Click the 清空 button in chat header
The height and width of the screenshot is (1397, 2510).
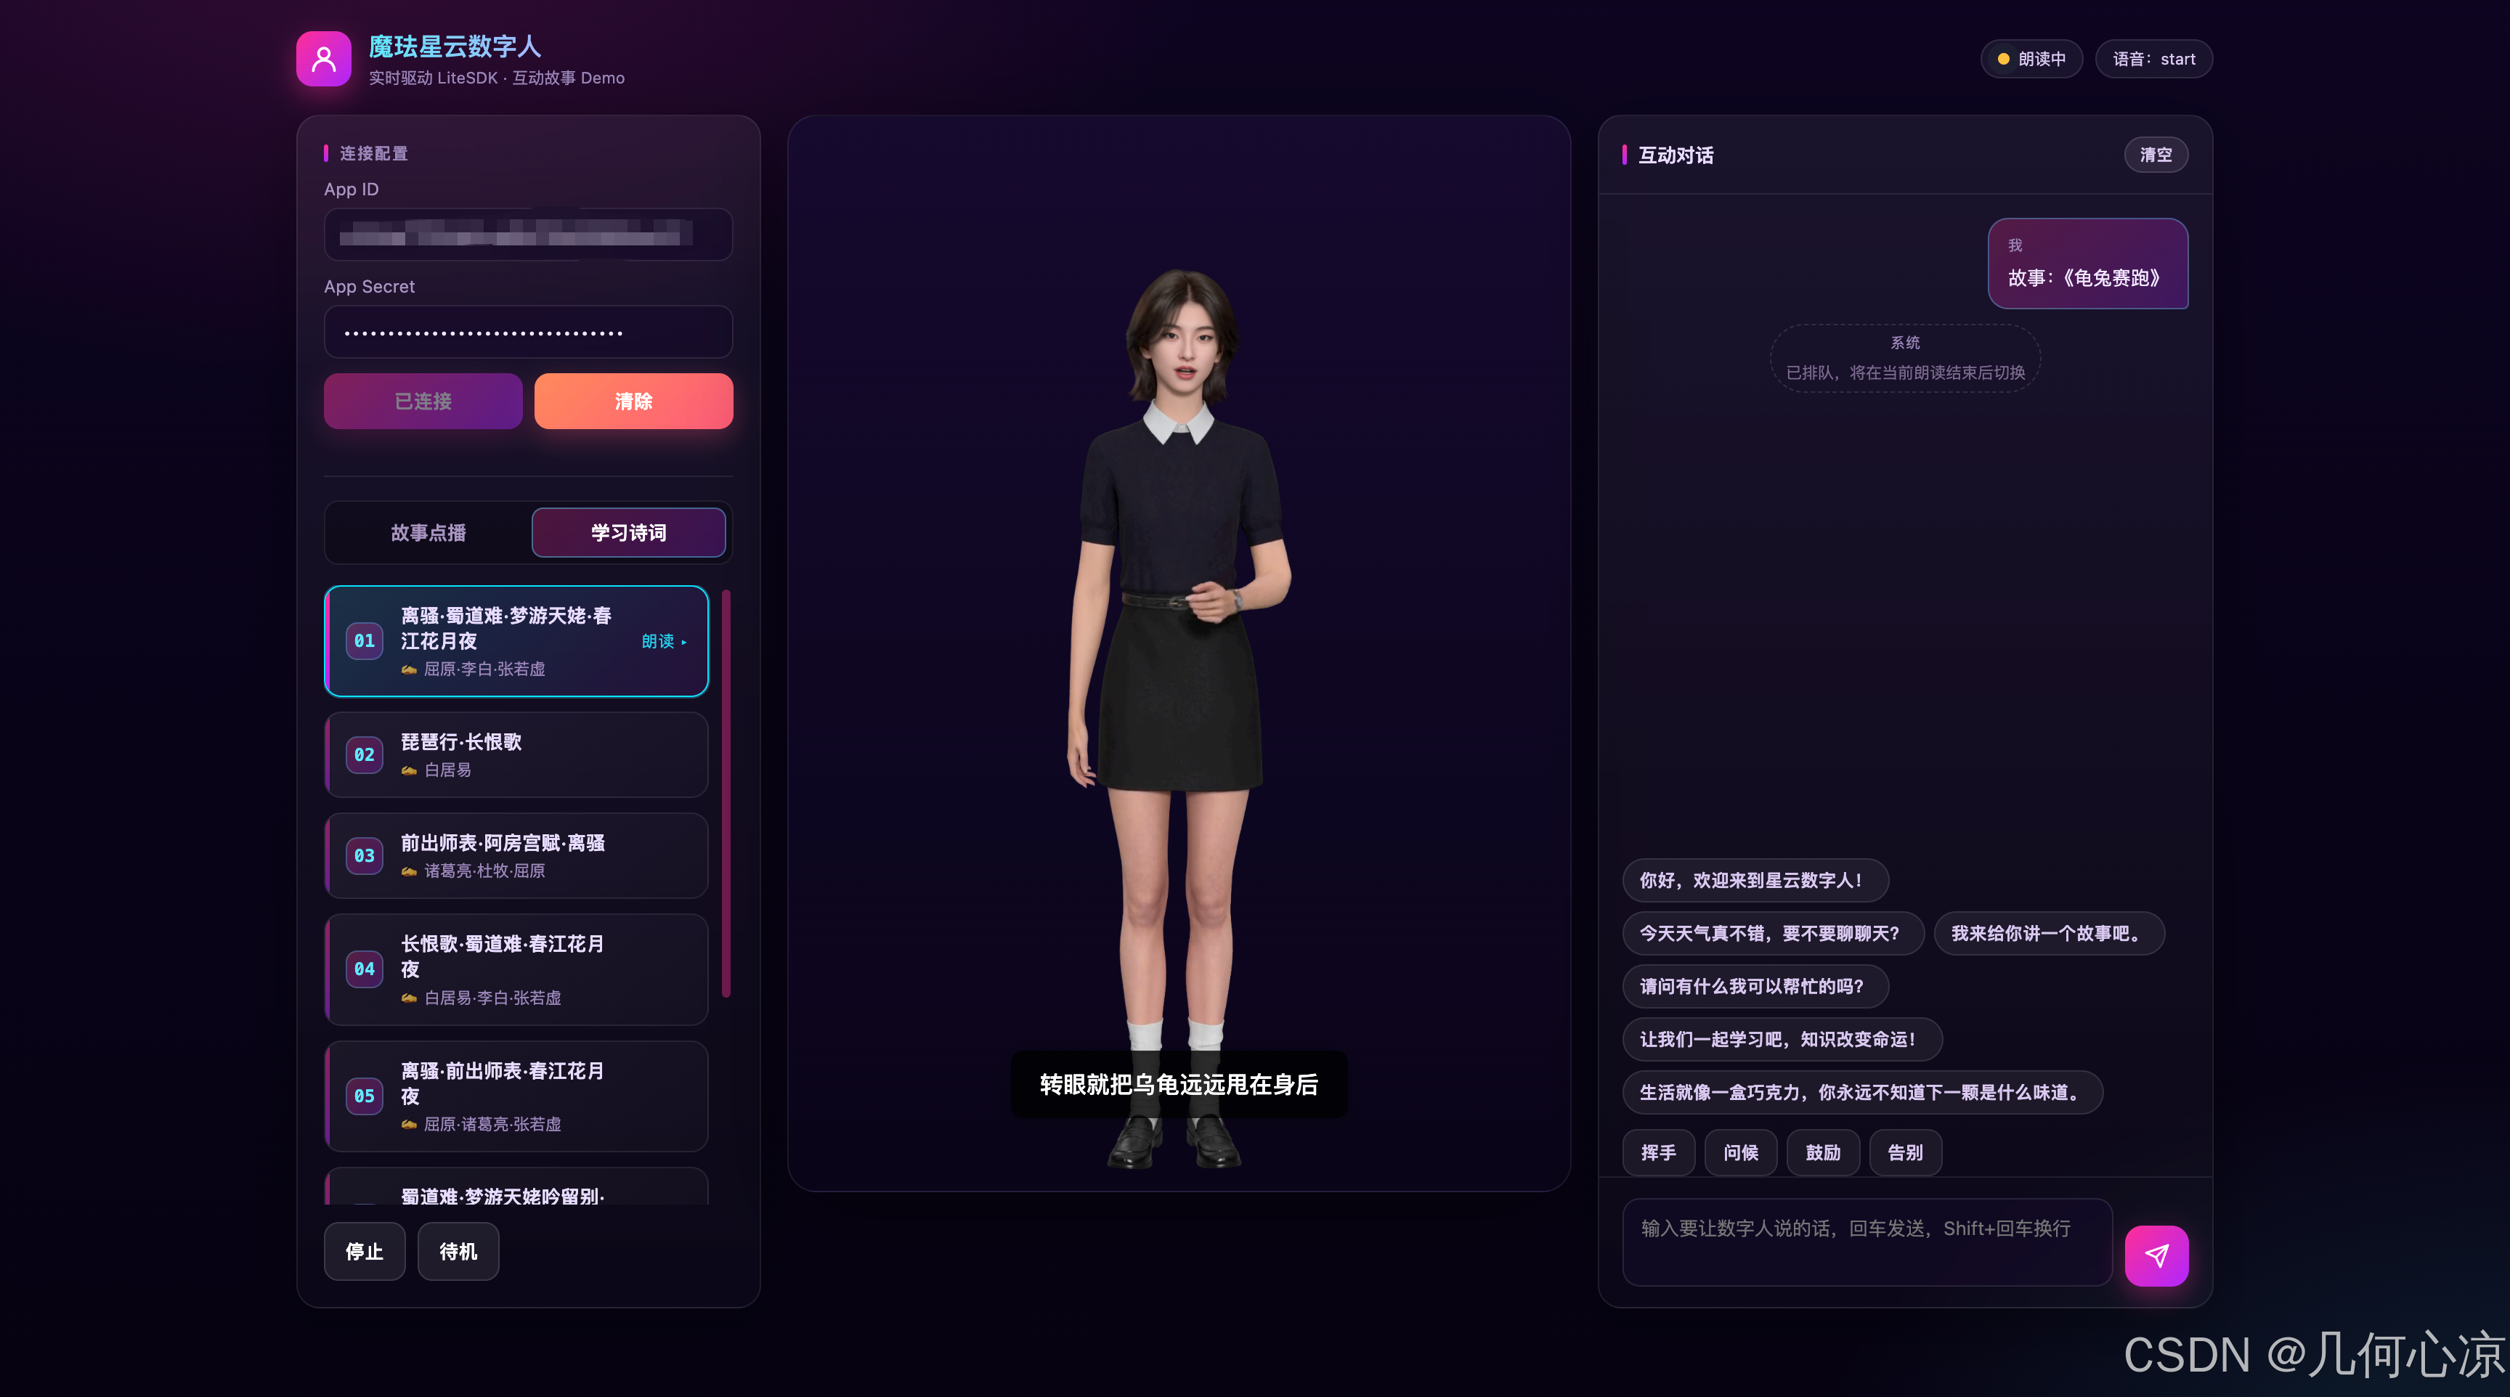[2156, 155]
